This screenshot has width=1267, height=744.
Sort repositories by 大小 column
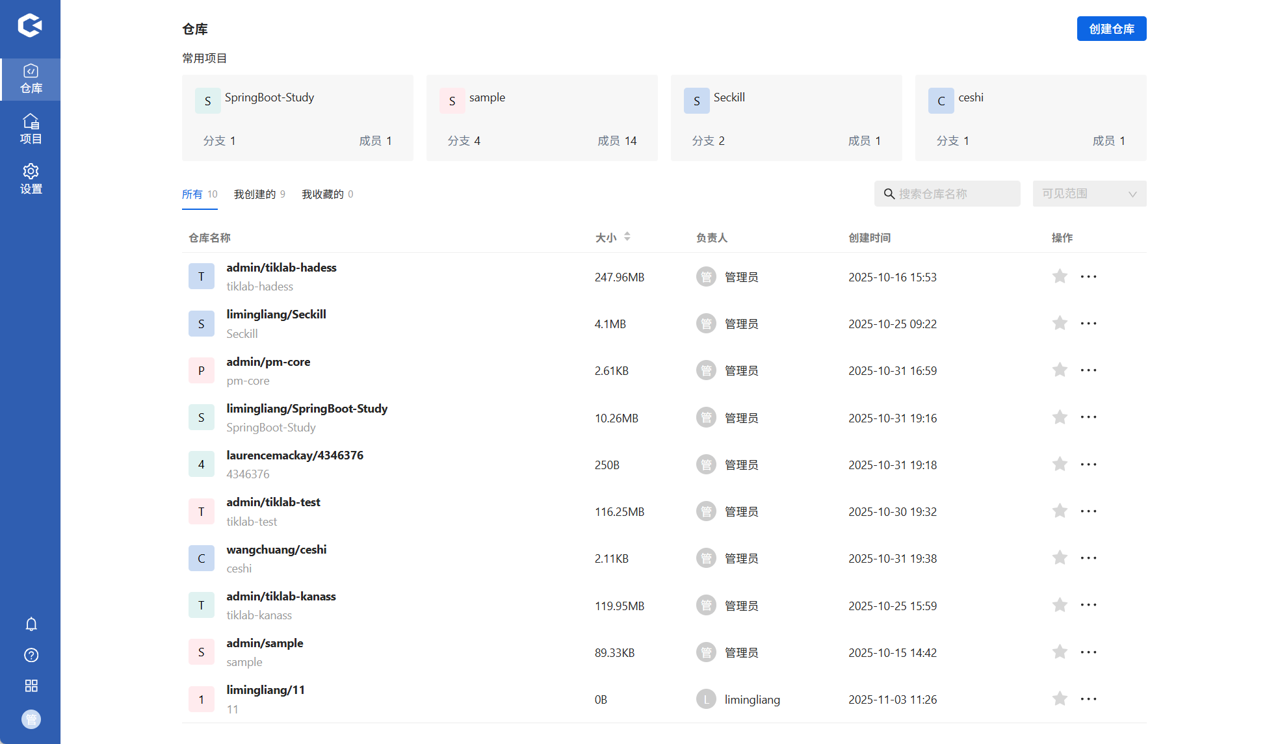(627, 237)
